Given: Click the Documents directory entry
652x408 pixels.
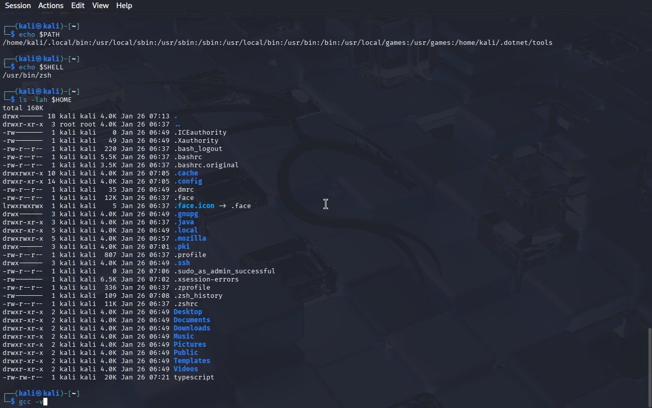Looking at the screenshot, I should tap(192, 320).
